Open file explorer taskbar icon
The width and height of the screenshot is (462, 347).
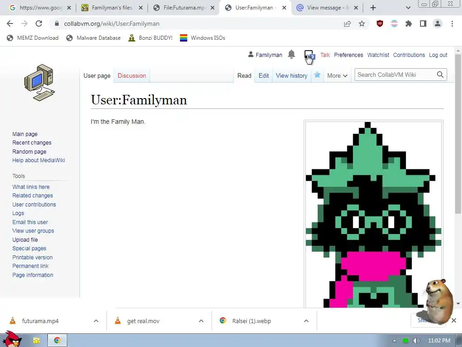pos(36,341)
